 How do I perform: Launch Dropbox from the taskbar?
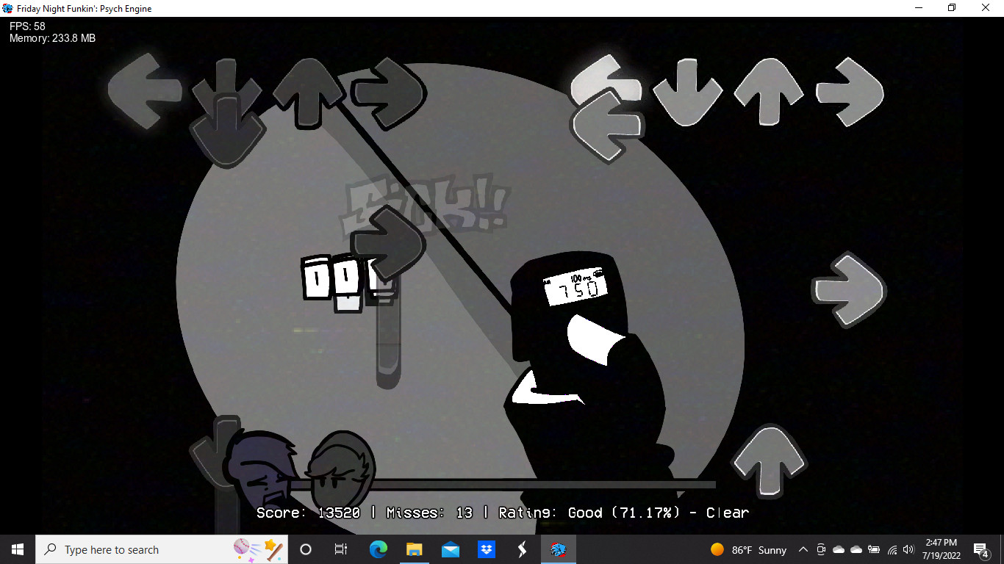pos(486,549)
